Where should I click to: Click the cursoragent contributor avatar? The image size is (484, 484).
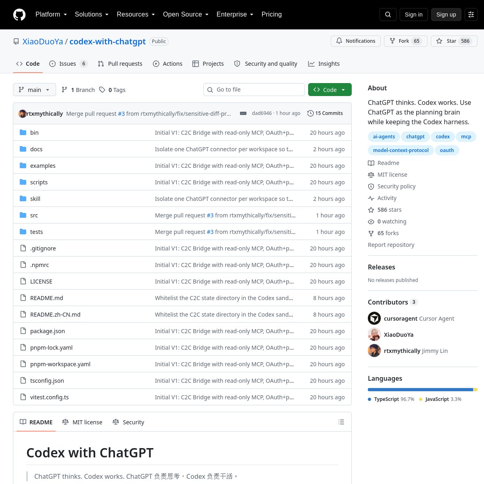[x=374, y=318]
